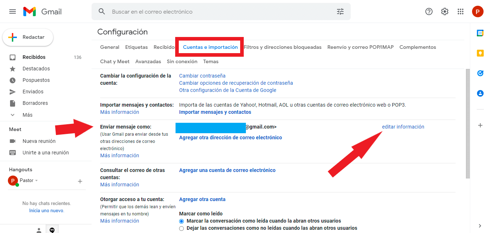Expand the collapsed side panel arrow
The width and height of the screenshot is (490, 233).
(x=480, y=226)
